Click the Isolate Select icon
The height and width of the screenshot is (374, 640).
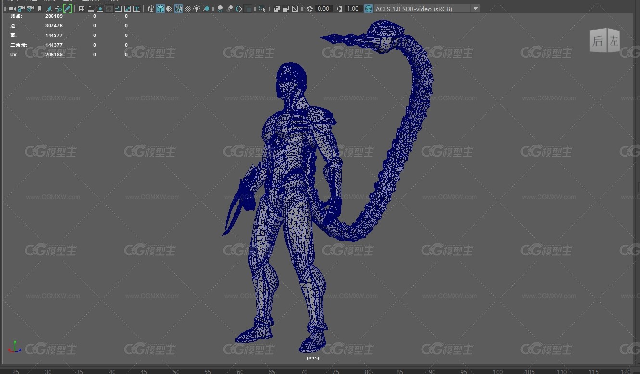(262, 9)
